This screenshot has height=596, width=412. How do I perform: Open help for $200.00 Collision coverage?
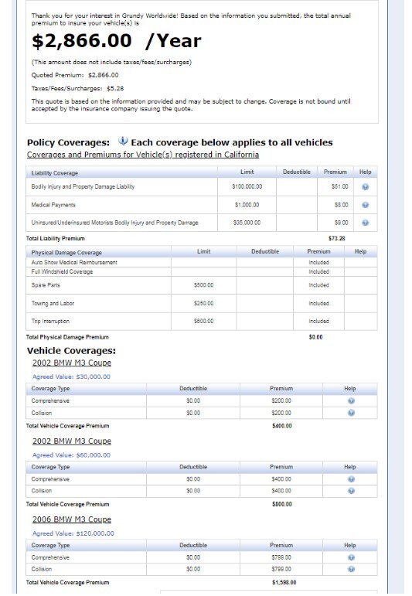pos(351,413)
